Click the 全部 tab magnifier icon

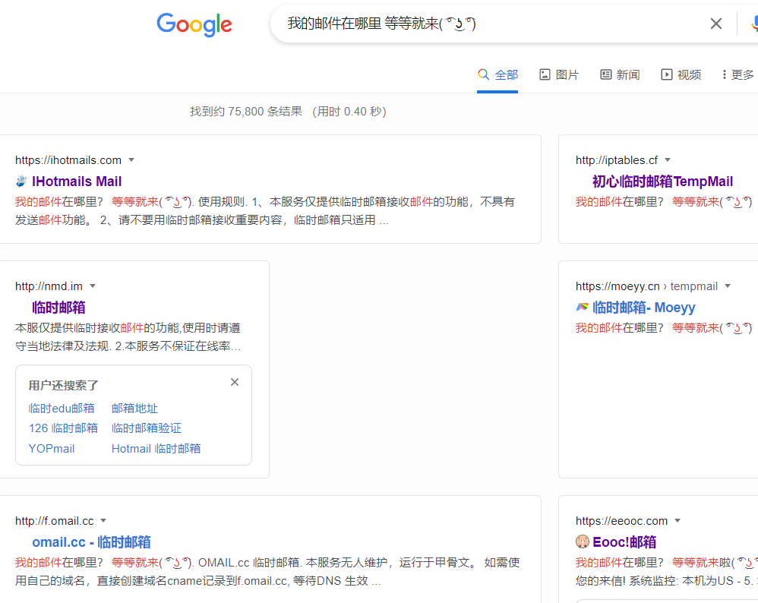pos(483,74)
